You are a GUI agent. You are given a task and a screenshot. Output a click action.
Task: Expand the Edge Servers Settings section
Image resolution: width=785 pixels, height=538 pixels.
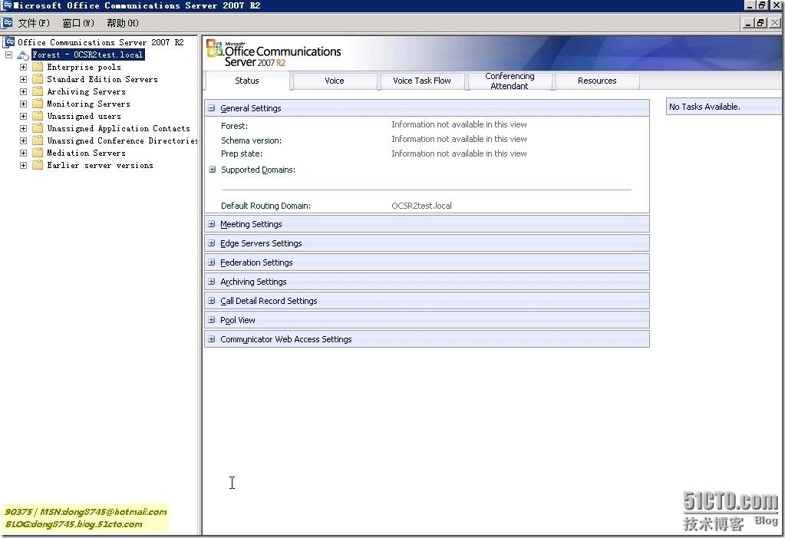coord(212,243)
